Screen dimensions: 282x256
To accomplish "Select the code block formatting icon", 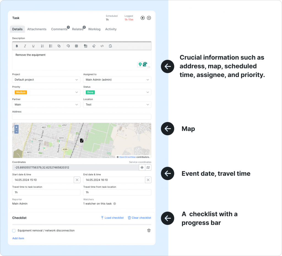I will 102,46.
